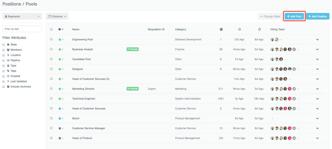Open the Segments dropdown
The height and width of the screenshot is (149, 332).
pos(22,16)
